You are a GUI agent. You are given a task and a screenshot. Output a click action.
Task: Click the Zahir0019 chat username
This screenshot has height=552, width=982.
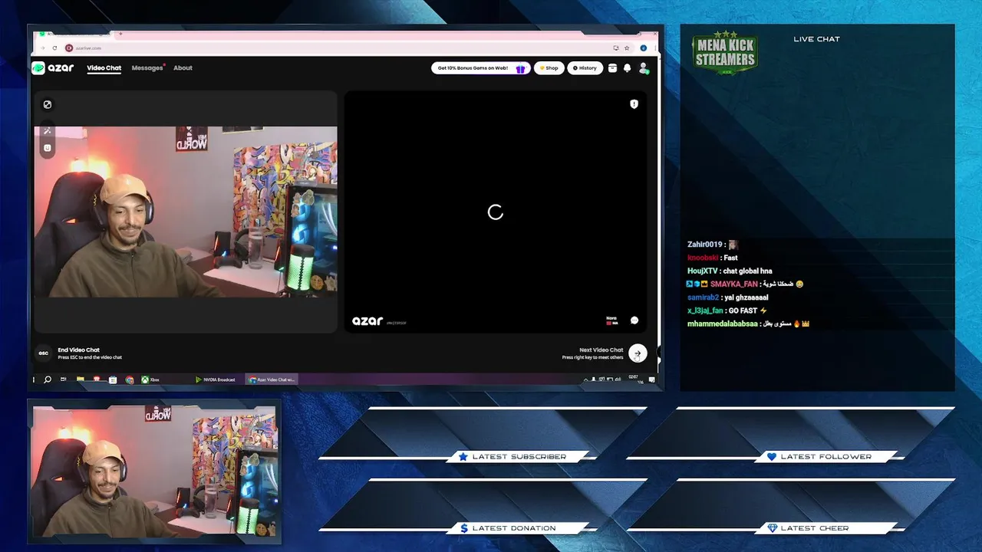[x=705, y=245]
